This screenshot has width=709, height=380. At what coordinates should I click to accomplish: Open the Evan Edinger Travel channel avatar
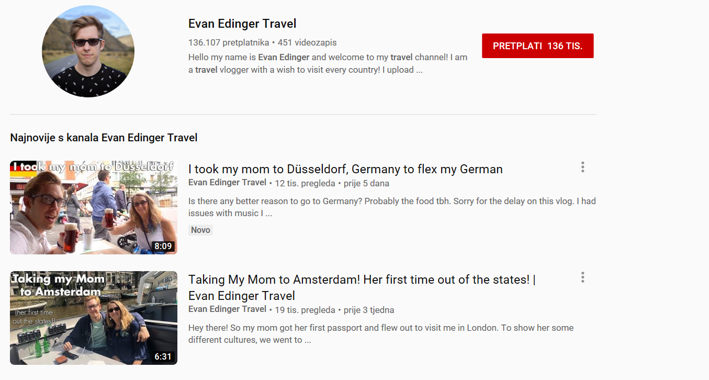88,51
